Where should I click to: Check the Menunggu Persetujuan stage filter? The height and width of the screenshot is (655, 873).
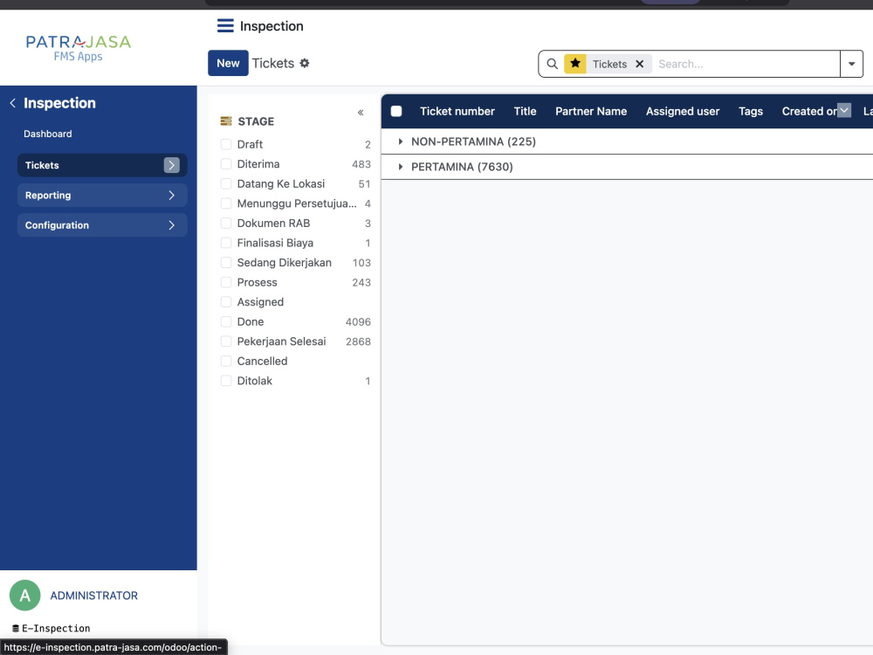tap(226, 203)
